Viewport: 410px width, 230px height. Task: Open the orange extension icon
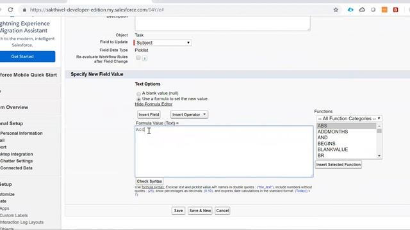(384, 10)
